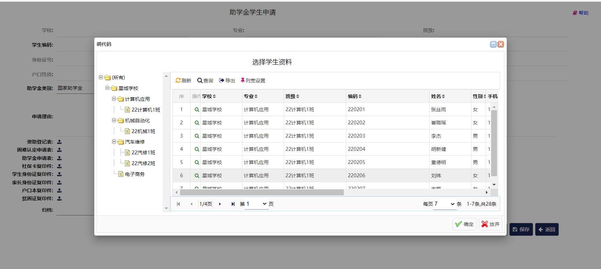Click the 国家助学金 field value
The width and height of the screenshot is (601, 269).
point(70,88)
